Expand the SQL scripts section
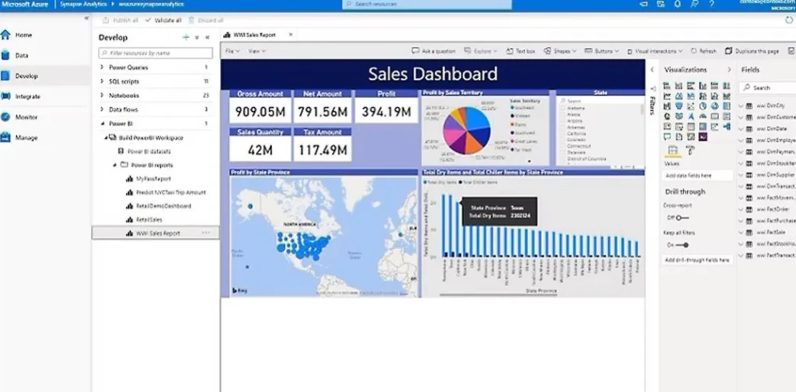Image resolution: width=796 pixels, height=392 pixels. coord(102,81)
